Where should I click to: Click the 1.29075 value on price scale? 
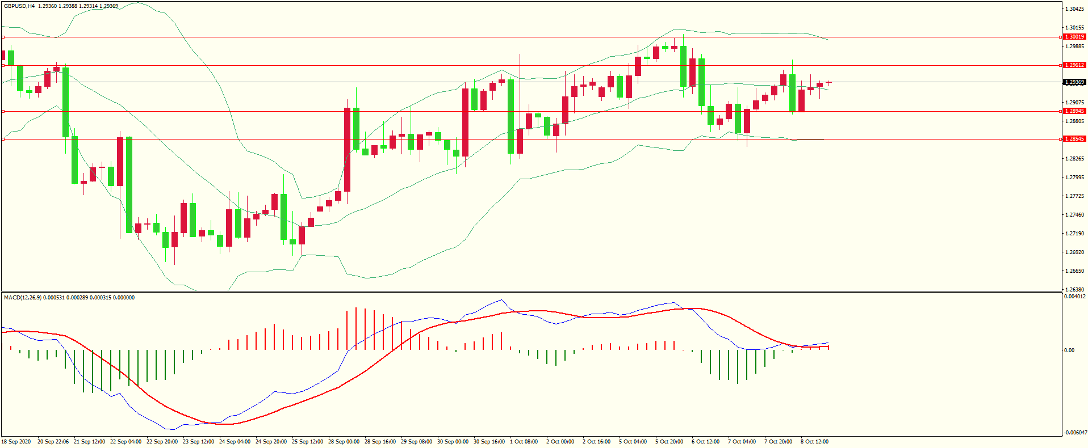point(1074,103)
